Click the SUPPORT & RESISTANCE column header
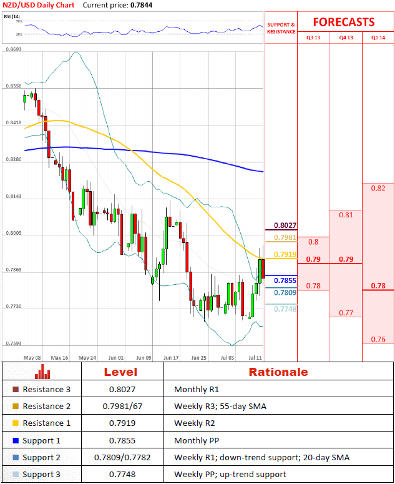395x484 pixels. tap(281, 28)
